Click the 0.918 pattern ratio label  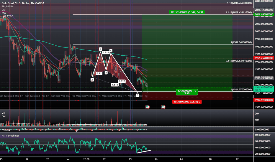coord(106,52)
